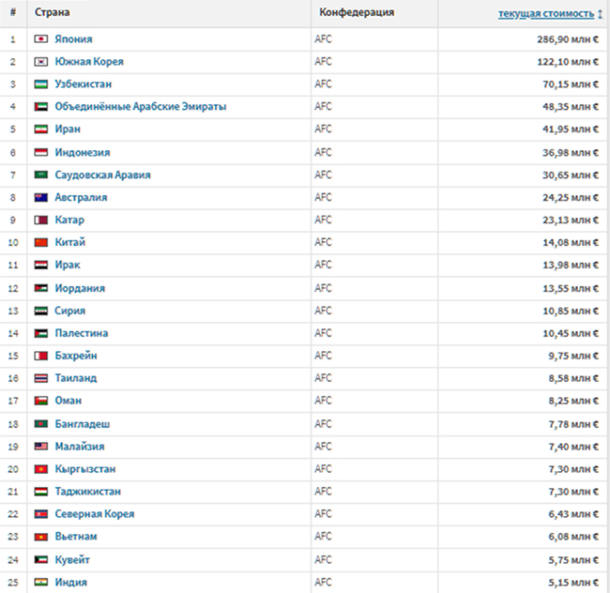Open the Индонезия country link
610x593 pixels.
coord(83,153)
